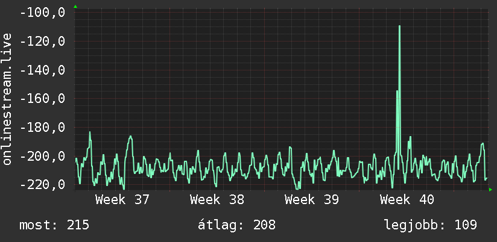Viewport: 497px width, 242px height.
Task: Click the '-180,0' y-axis label
Action: [42, 128]
